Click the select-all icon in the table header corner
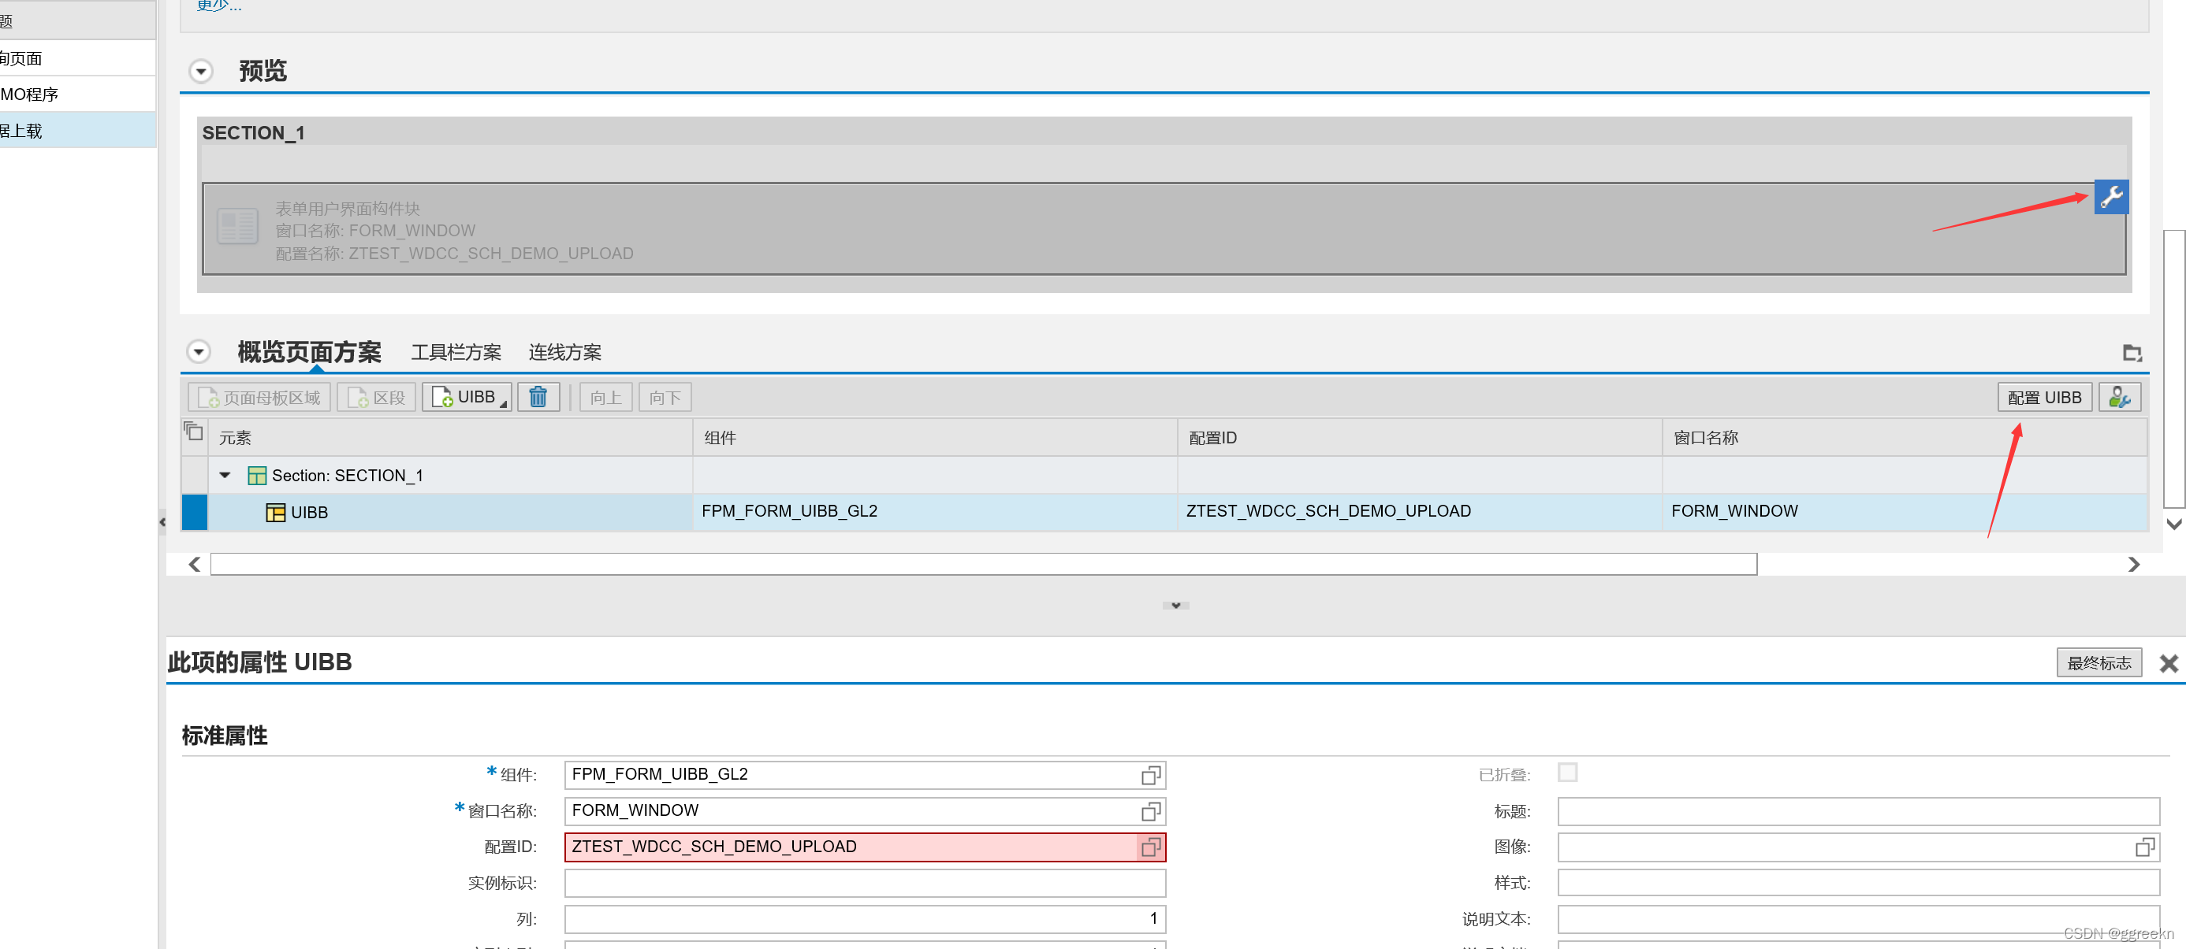Viewport: 2186px width, 949px height. [193, 432]
